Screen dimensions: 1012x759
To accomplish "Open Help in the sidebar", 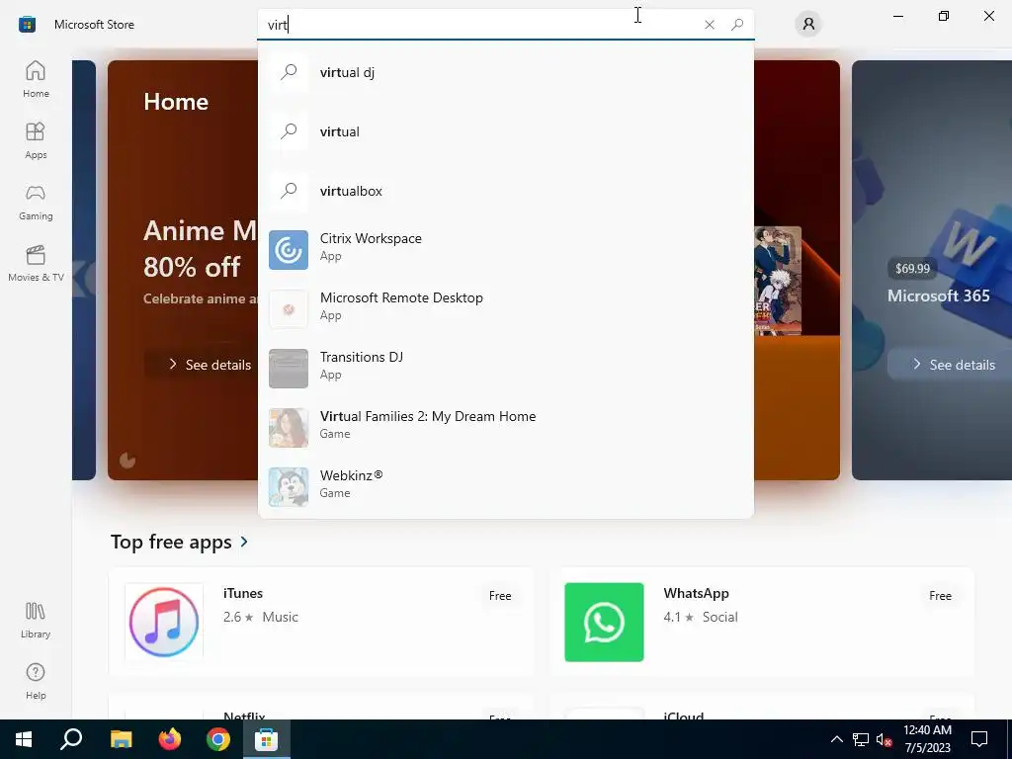I will pos(36,682).
